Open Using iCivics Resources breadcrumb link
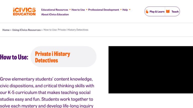 point(26,30)
